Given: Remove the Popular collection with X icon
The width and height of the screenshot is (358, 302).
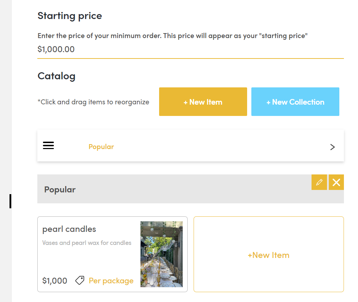Looking at the screenshot, I should pyautogui.click(x=336, y=182).
